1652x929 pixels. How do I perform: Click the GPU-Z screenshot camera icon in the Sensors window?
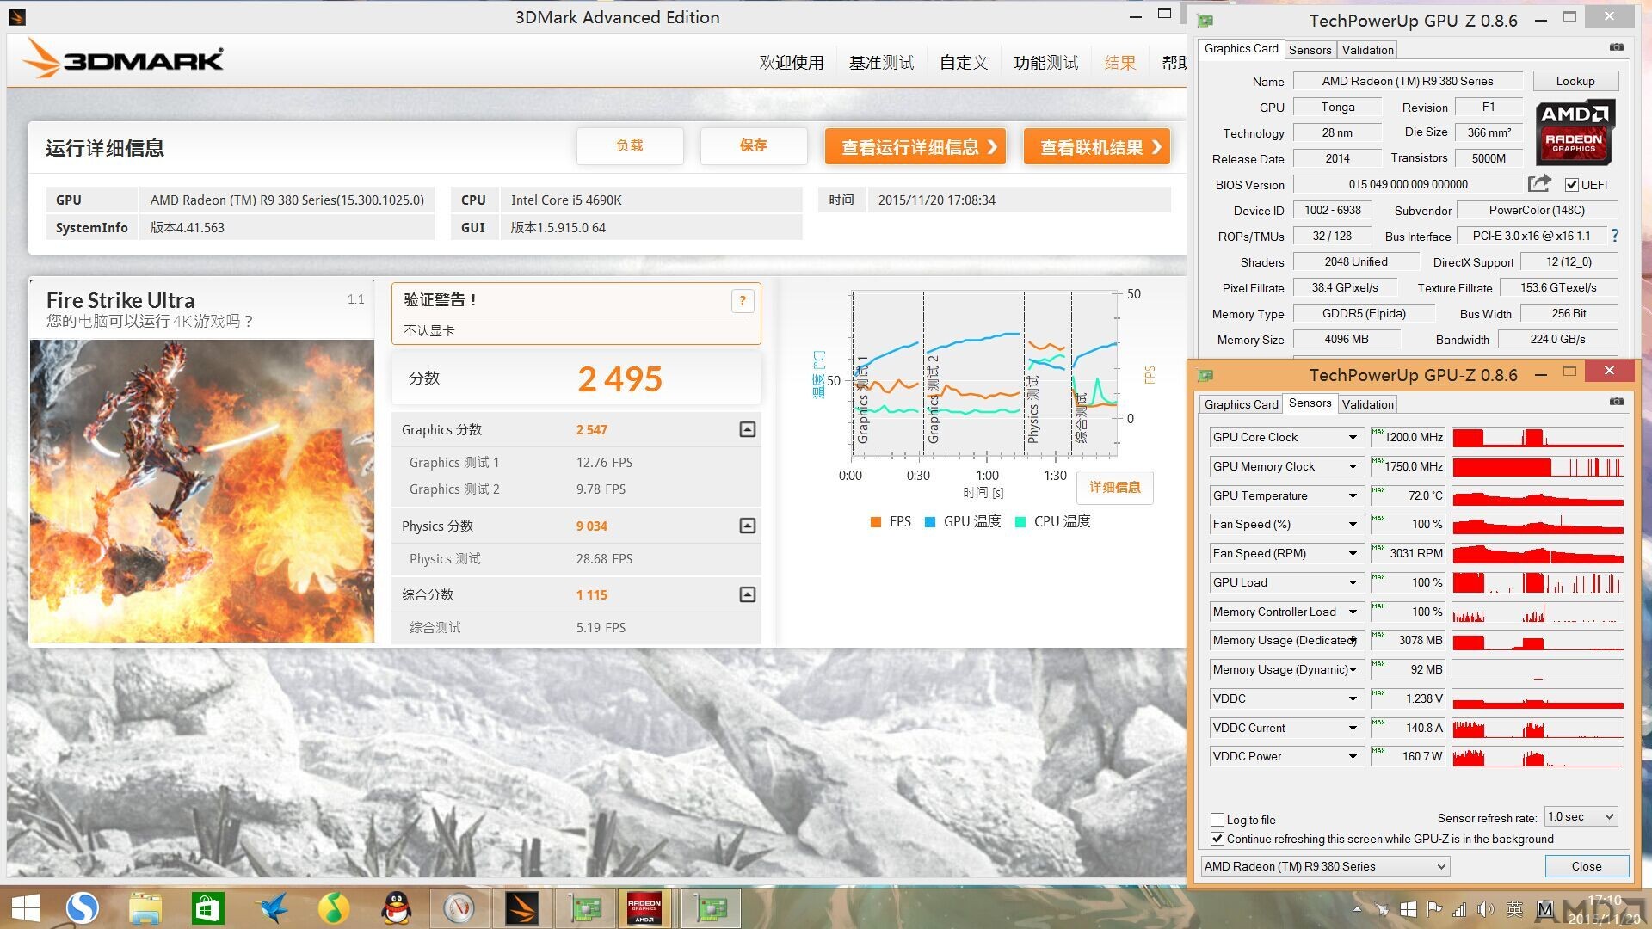coord(1617,402)
